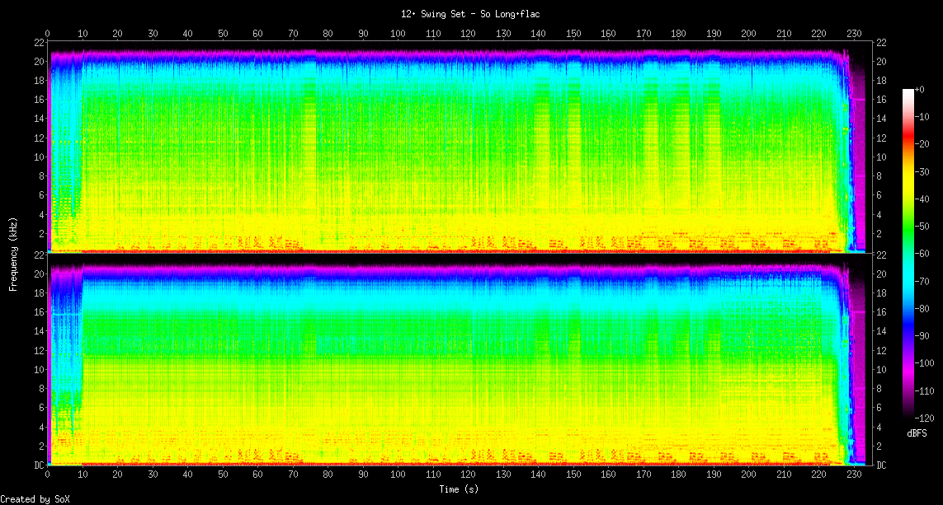
Task: Select the '100' tick on the top time axis
Action: click(x=398, y=34)
